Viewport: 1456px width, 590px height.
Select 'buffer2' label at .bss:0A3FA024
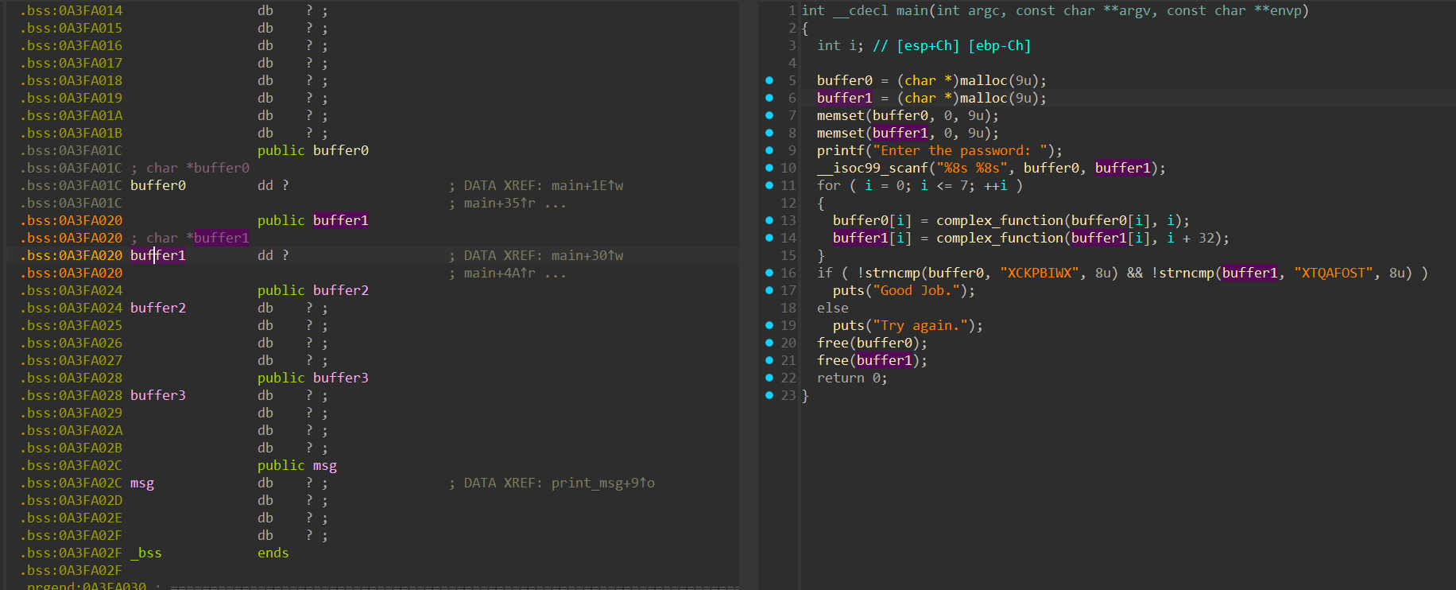[x=158, y=308]
